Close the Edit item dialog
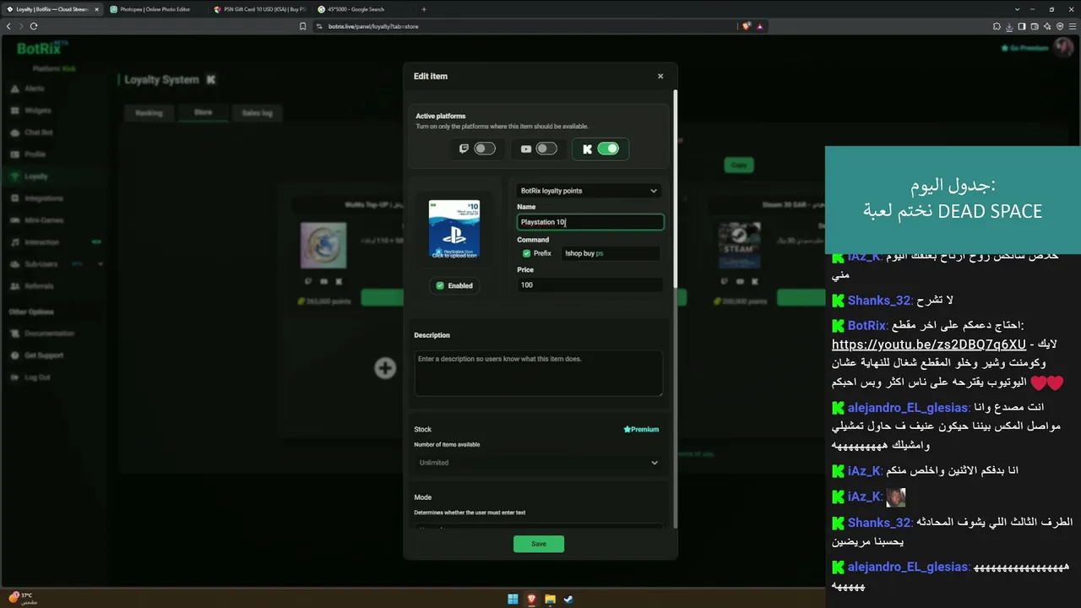Image resolution: width=1081 pixels, height=608 pixels. pyautogui.click(x=660, y=76)
